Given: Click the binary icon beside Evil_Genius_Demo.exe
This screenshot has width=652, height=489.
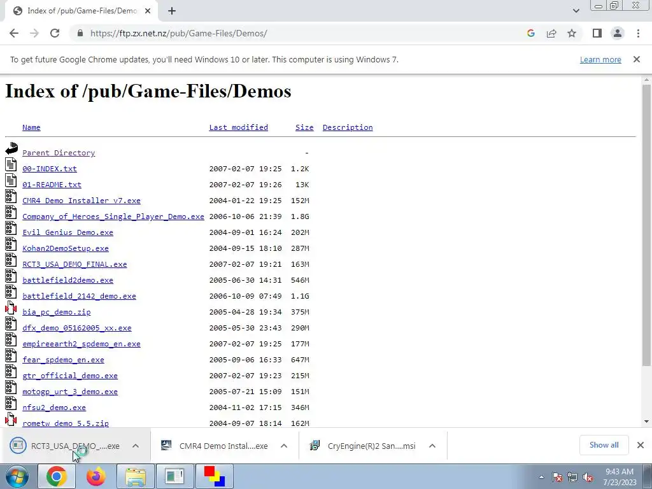Looking at the screenshot, I should (x=11, y=227).
